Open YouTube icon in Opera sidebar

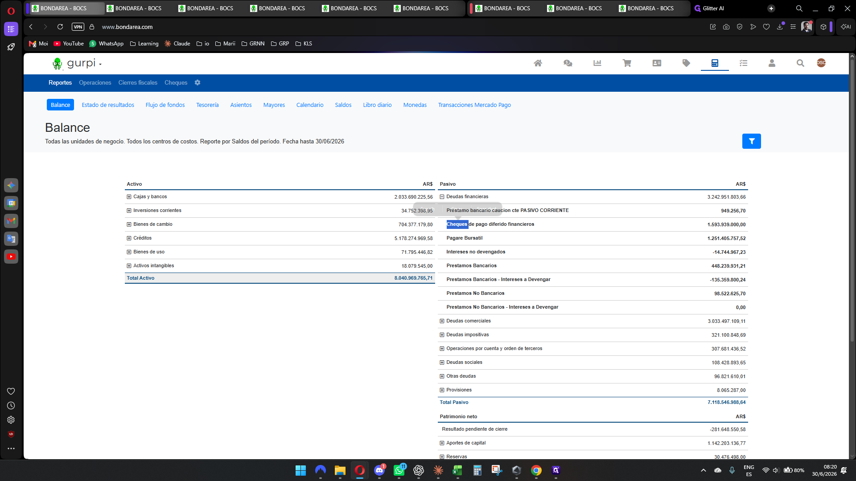click(11, 257)
